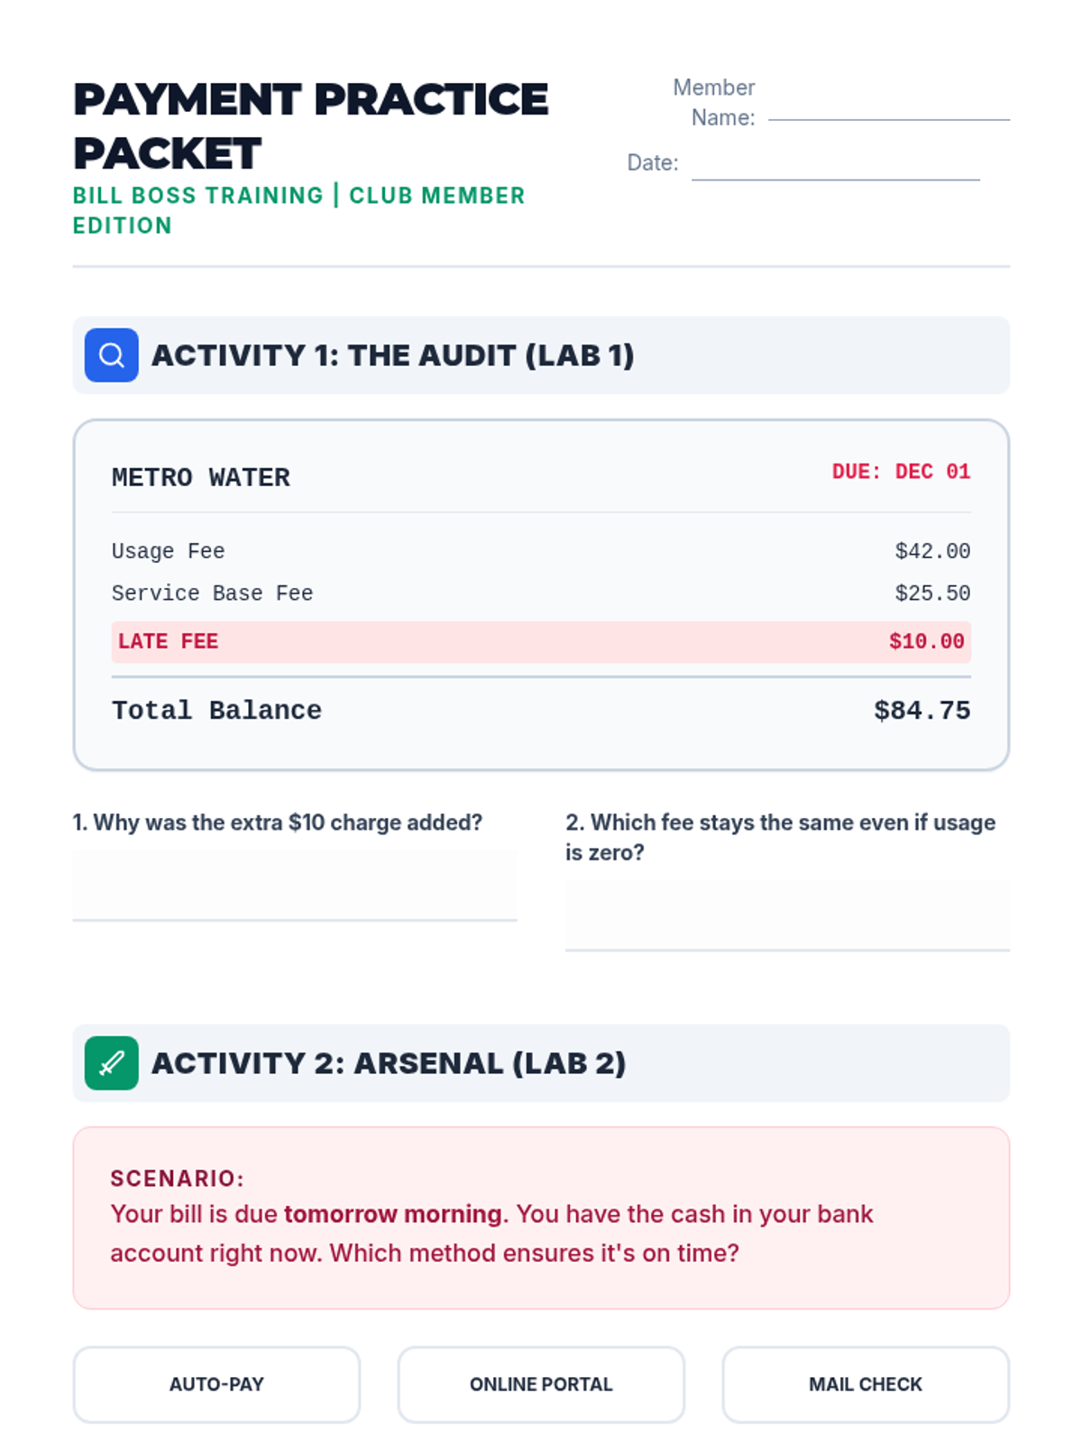Screen dimensions: 1082x1443
Task: Click the highlighted LATE FEE row
Action: click(541, 642)
